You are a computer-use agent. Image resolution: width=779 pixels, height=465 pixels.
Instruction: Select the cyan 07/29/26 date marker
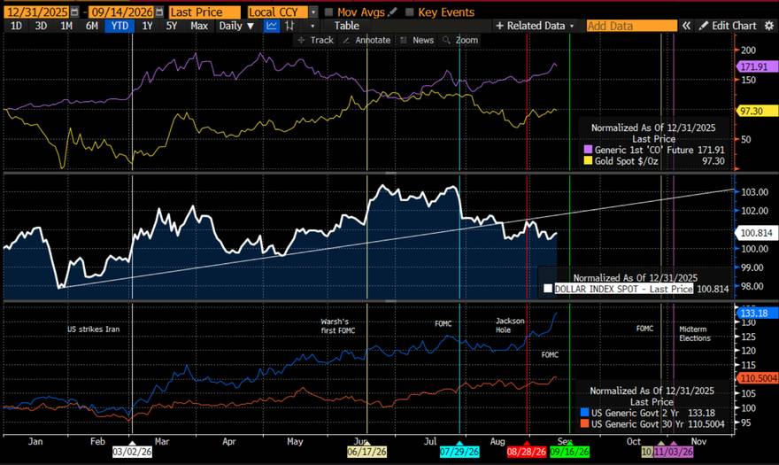[x=459, y=452]
